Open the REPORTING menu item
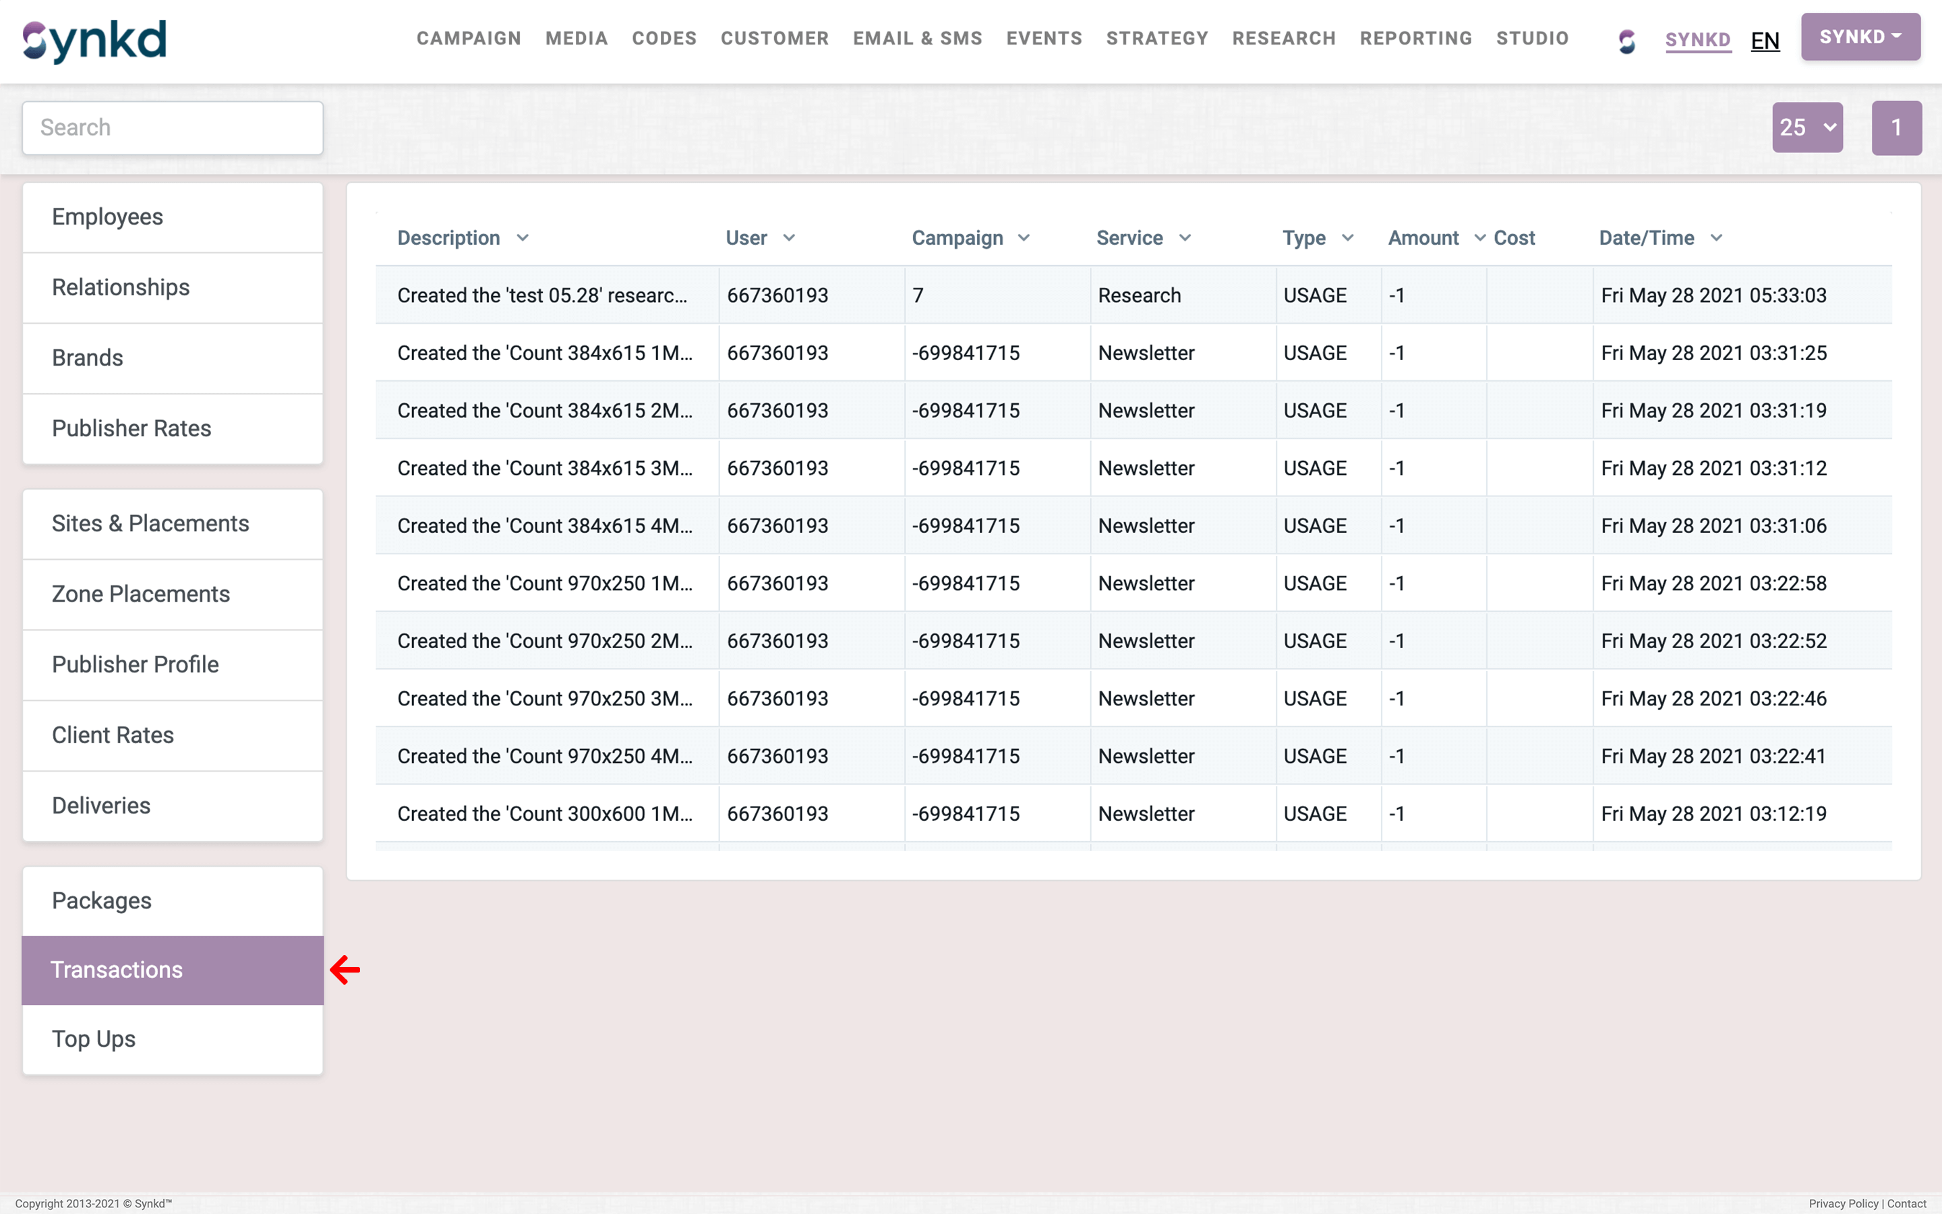 tap(1415, 38)
